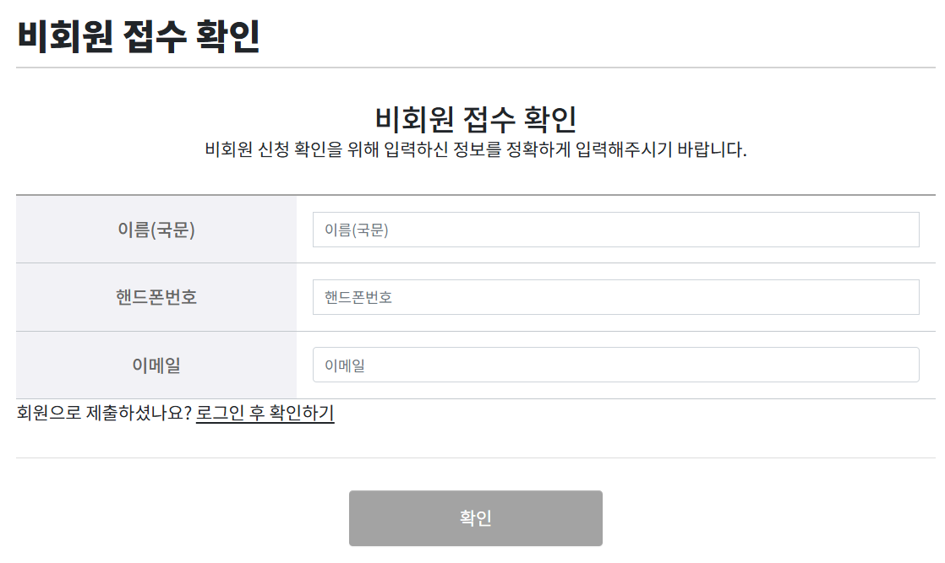Click the separator between 핸드폰번호 and 이메일 rows
The width and height of the screenshot is (945, 563).
tap(475, 331)
